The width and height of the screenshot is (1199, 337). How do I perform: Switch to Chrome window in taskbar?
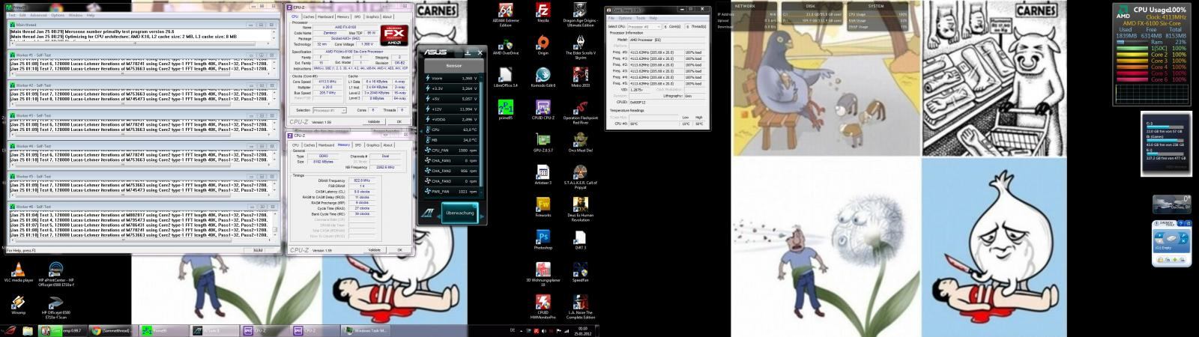(x=113, y=330)
